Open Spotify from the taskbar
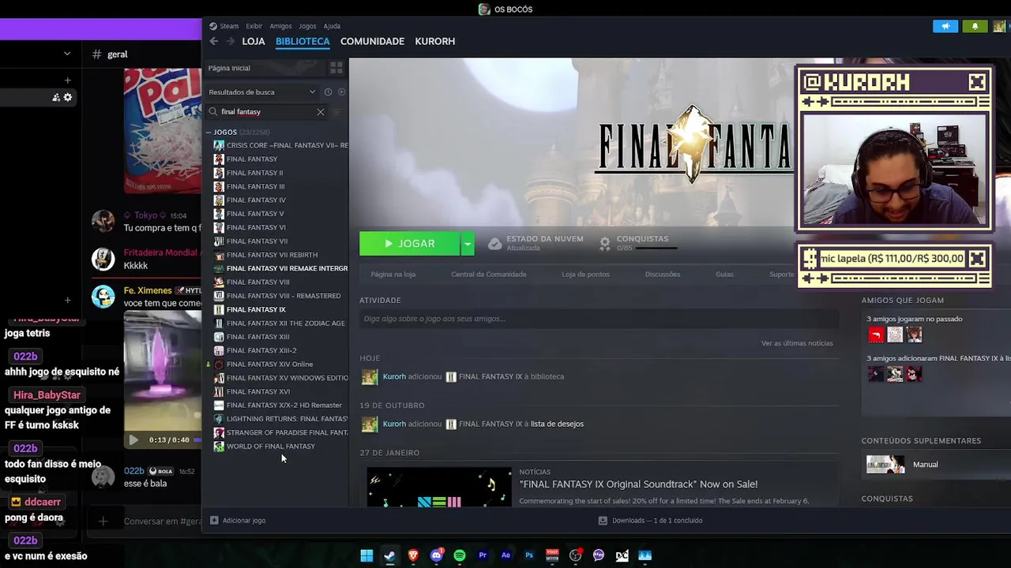 [460, 555]
